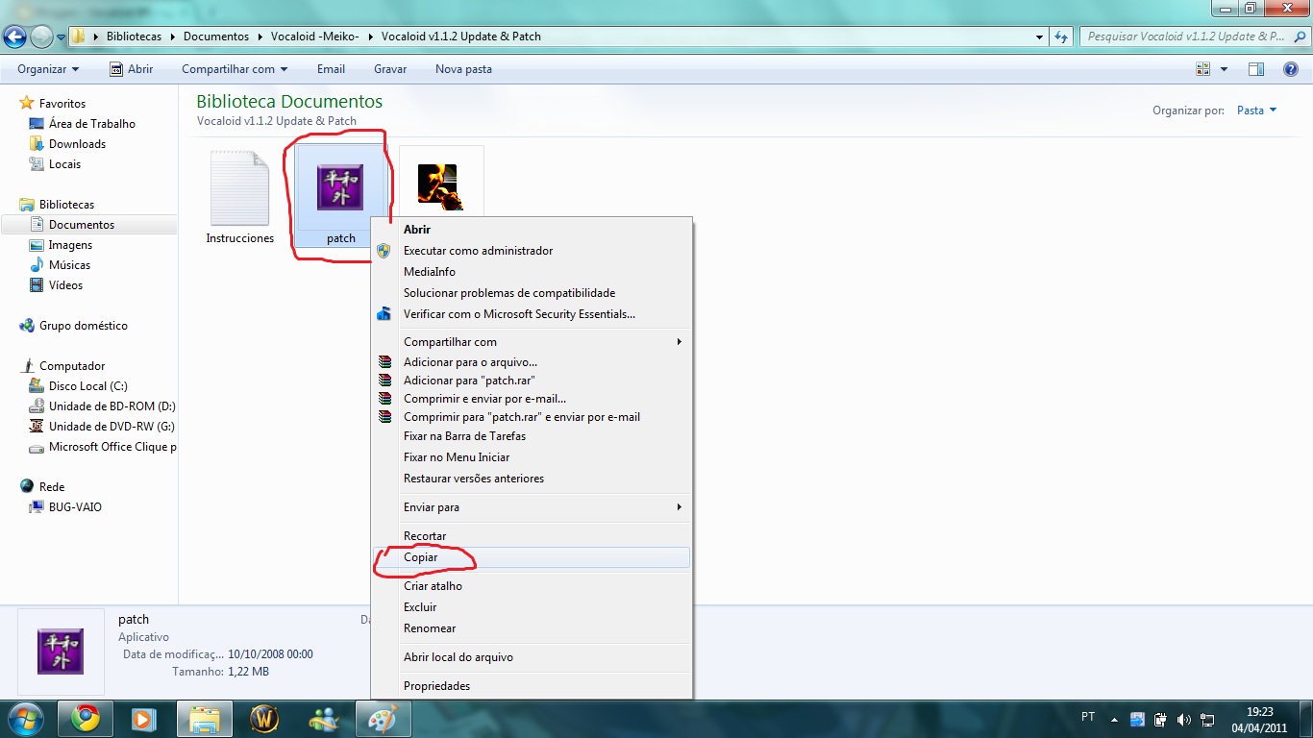Choose Criar atalho in context menu

[532, 586]
